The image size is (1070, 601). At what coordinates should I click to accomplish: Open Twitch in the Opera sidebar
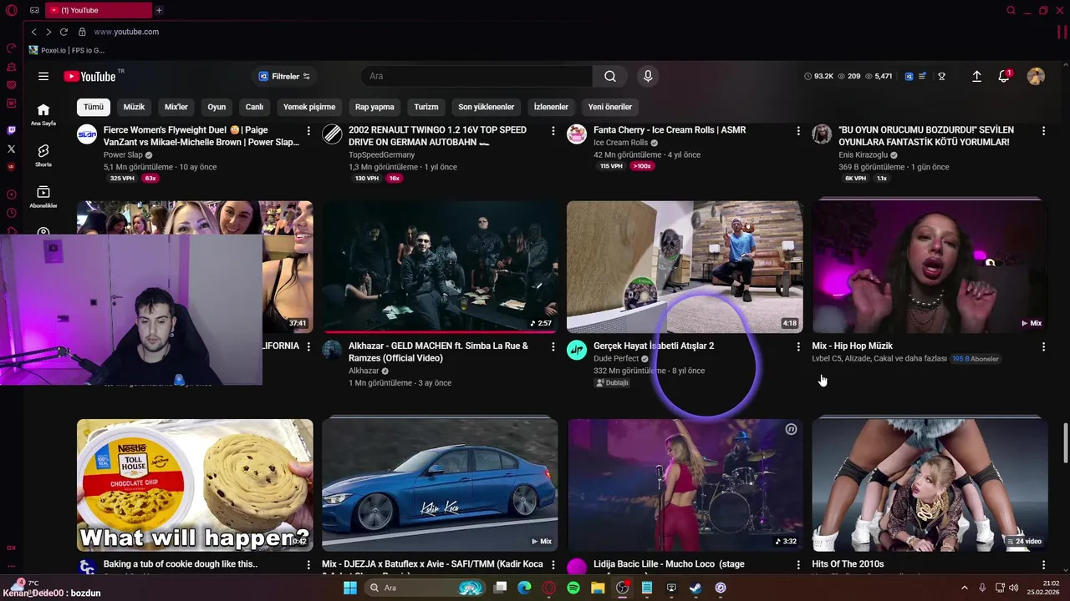click(x=11, y=130)
